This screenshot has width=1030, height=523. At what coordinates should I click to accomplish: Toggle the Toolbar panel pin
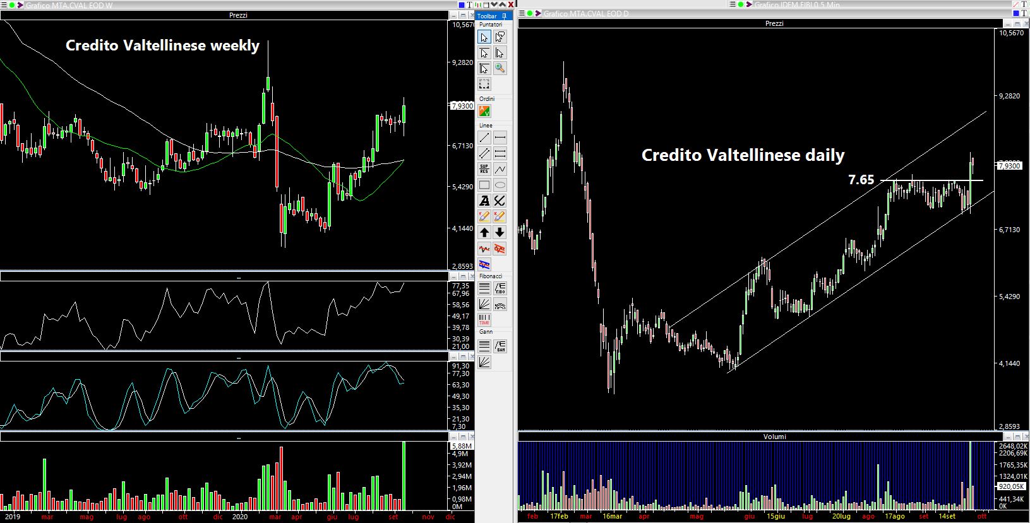click(503, 16)
